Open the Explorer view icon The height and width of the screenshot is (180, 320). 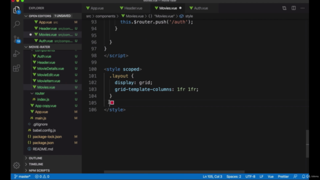16,10
